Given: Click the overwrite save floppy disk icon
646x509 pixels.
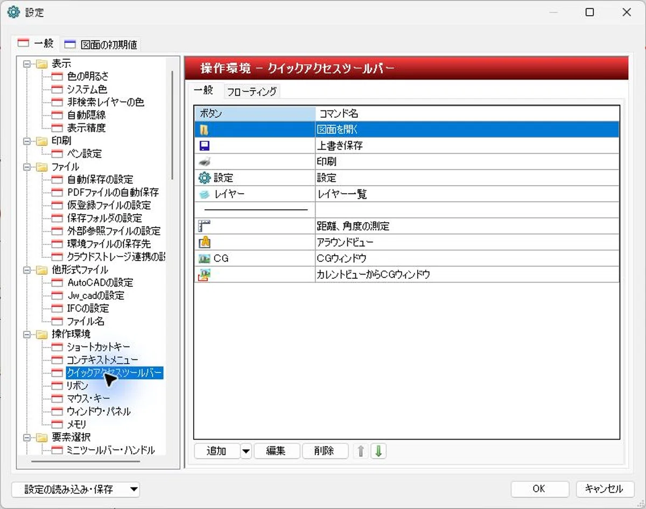Looking at the screenshot, I should (x=205, y=146).
